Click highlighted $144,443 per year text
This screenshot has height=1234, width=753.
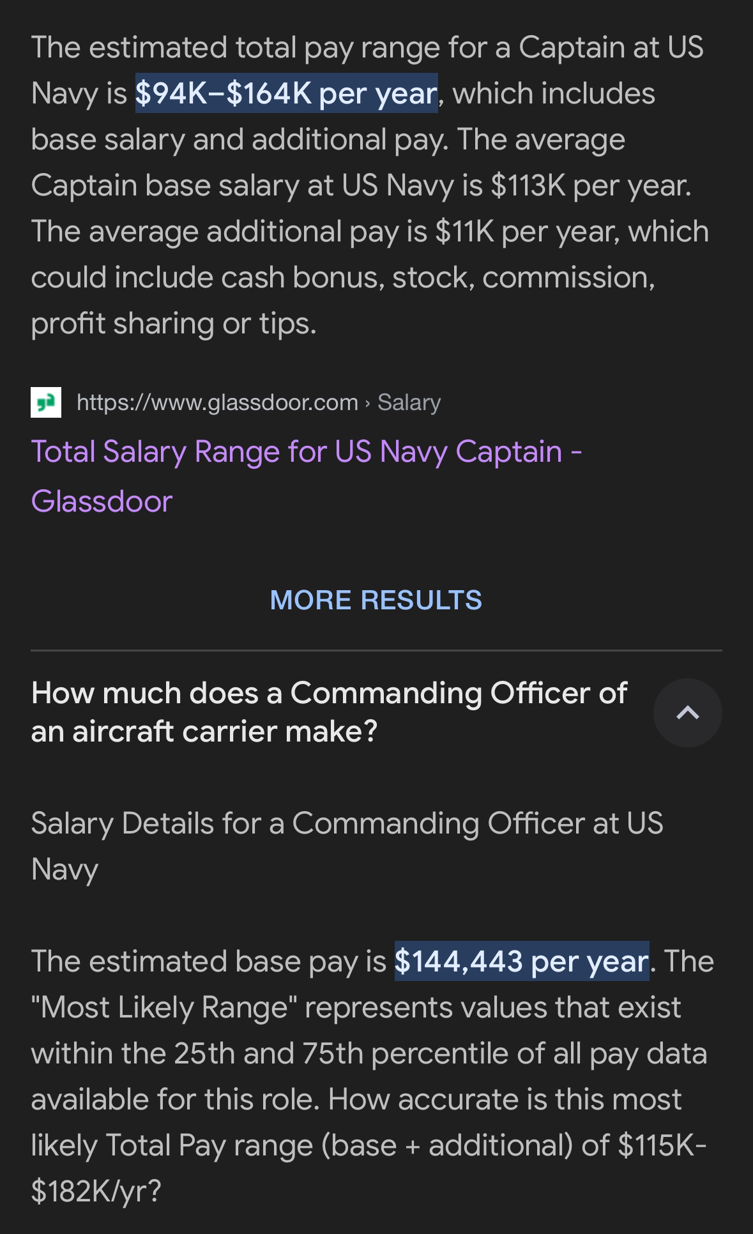(522, 961)
